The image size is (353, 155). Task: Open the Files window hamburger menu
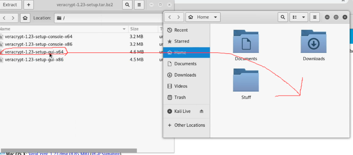click(x=315, y=17)
